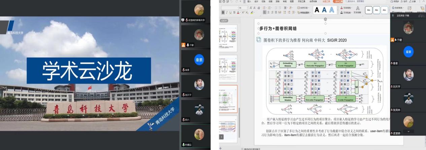This screenshot has width=426, height=150.
Task: Toggle Italic text formatting
Action: 226,12
